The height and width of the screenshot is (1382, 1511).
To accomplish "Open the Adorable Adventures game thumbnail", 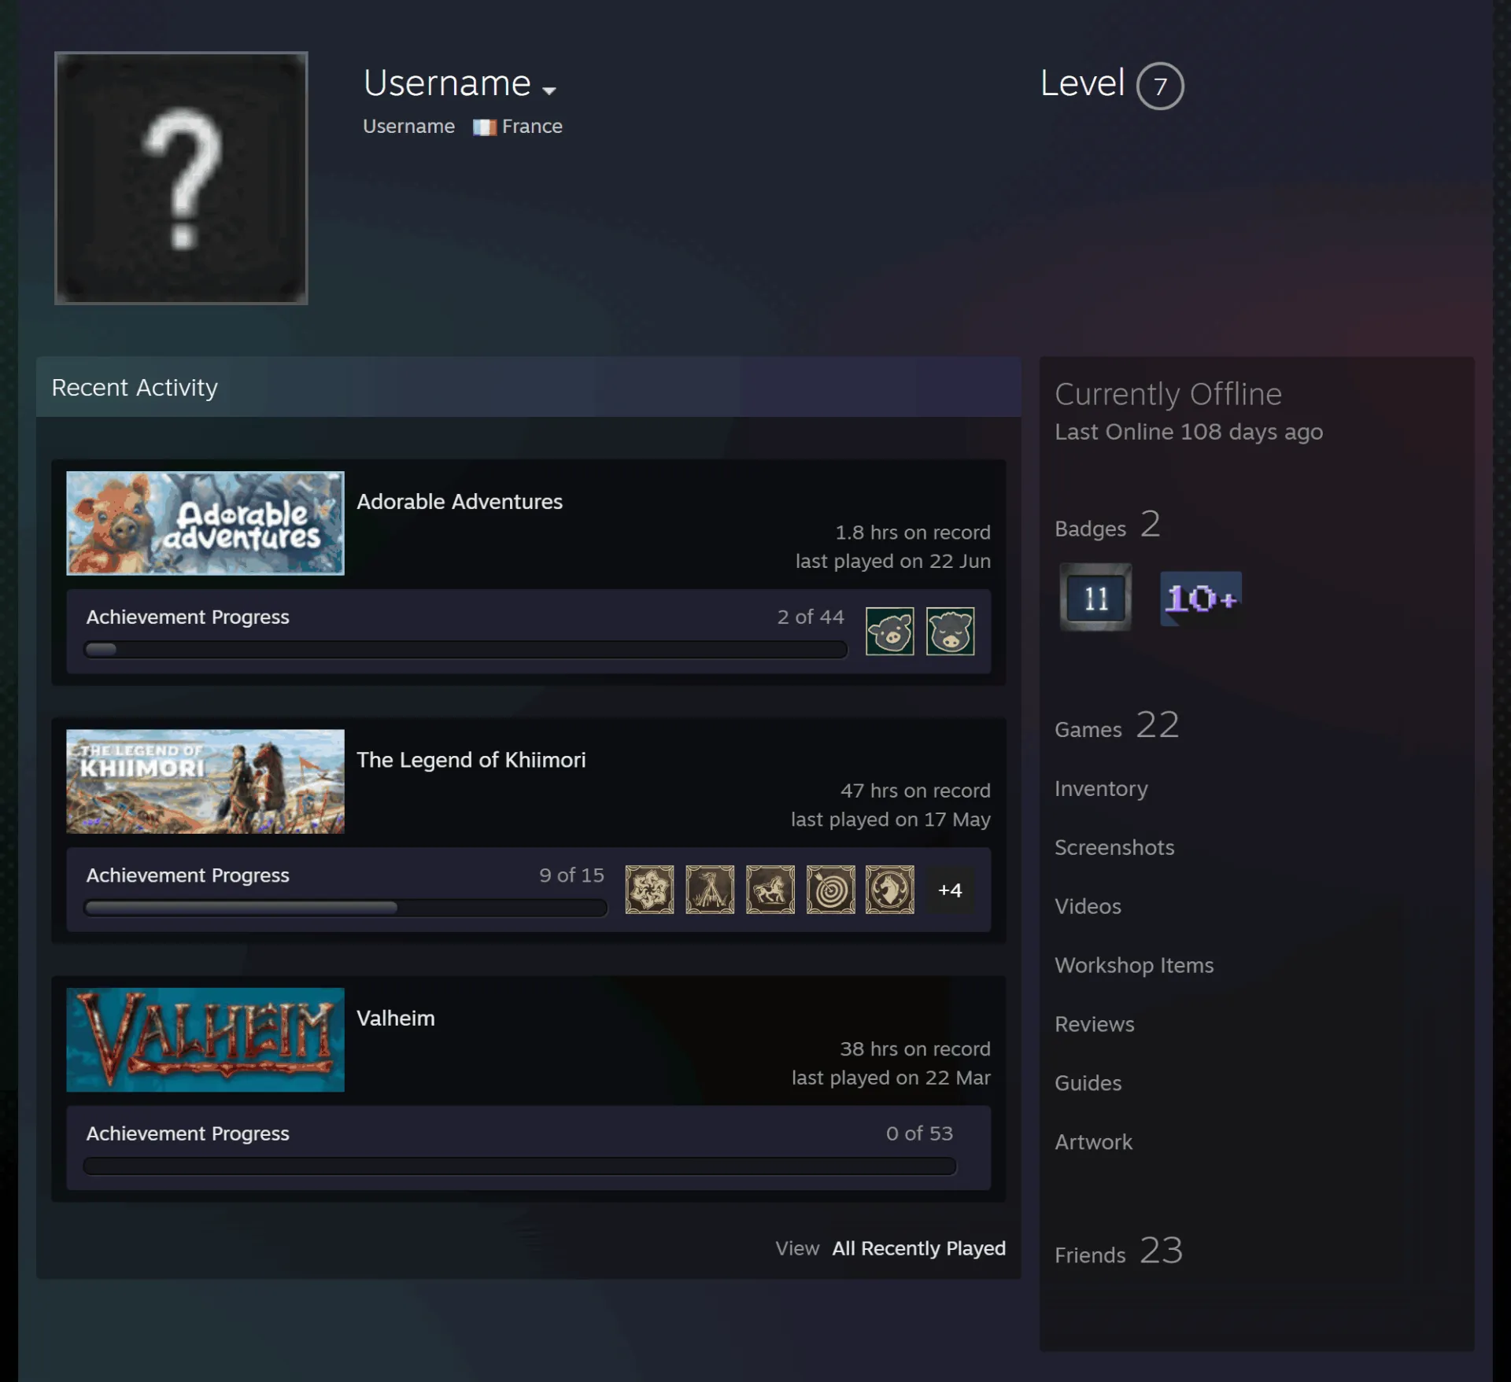I will 205,523.
